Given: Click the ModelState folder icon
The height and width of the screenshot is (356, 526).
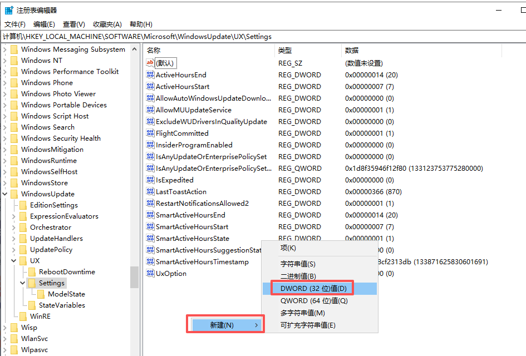Looking at the screenshot, I should [x=41, y=294].
